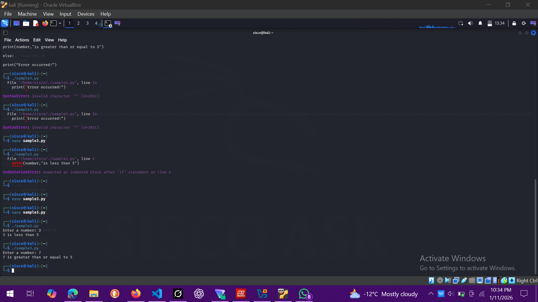
Task: Open terminal File menu
Action: [8, 40]
